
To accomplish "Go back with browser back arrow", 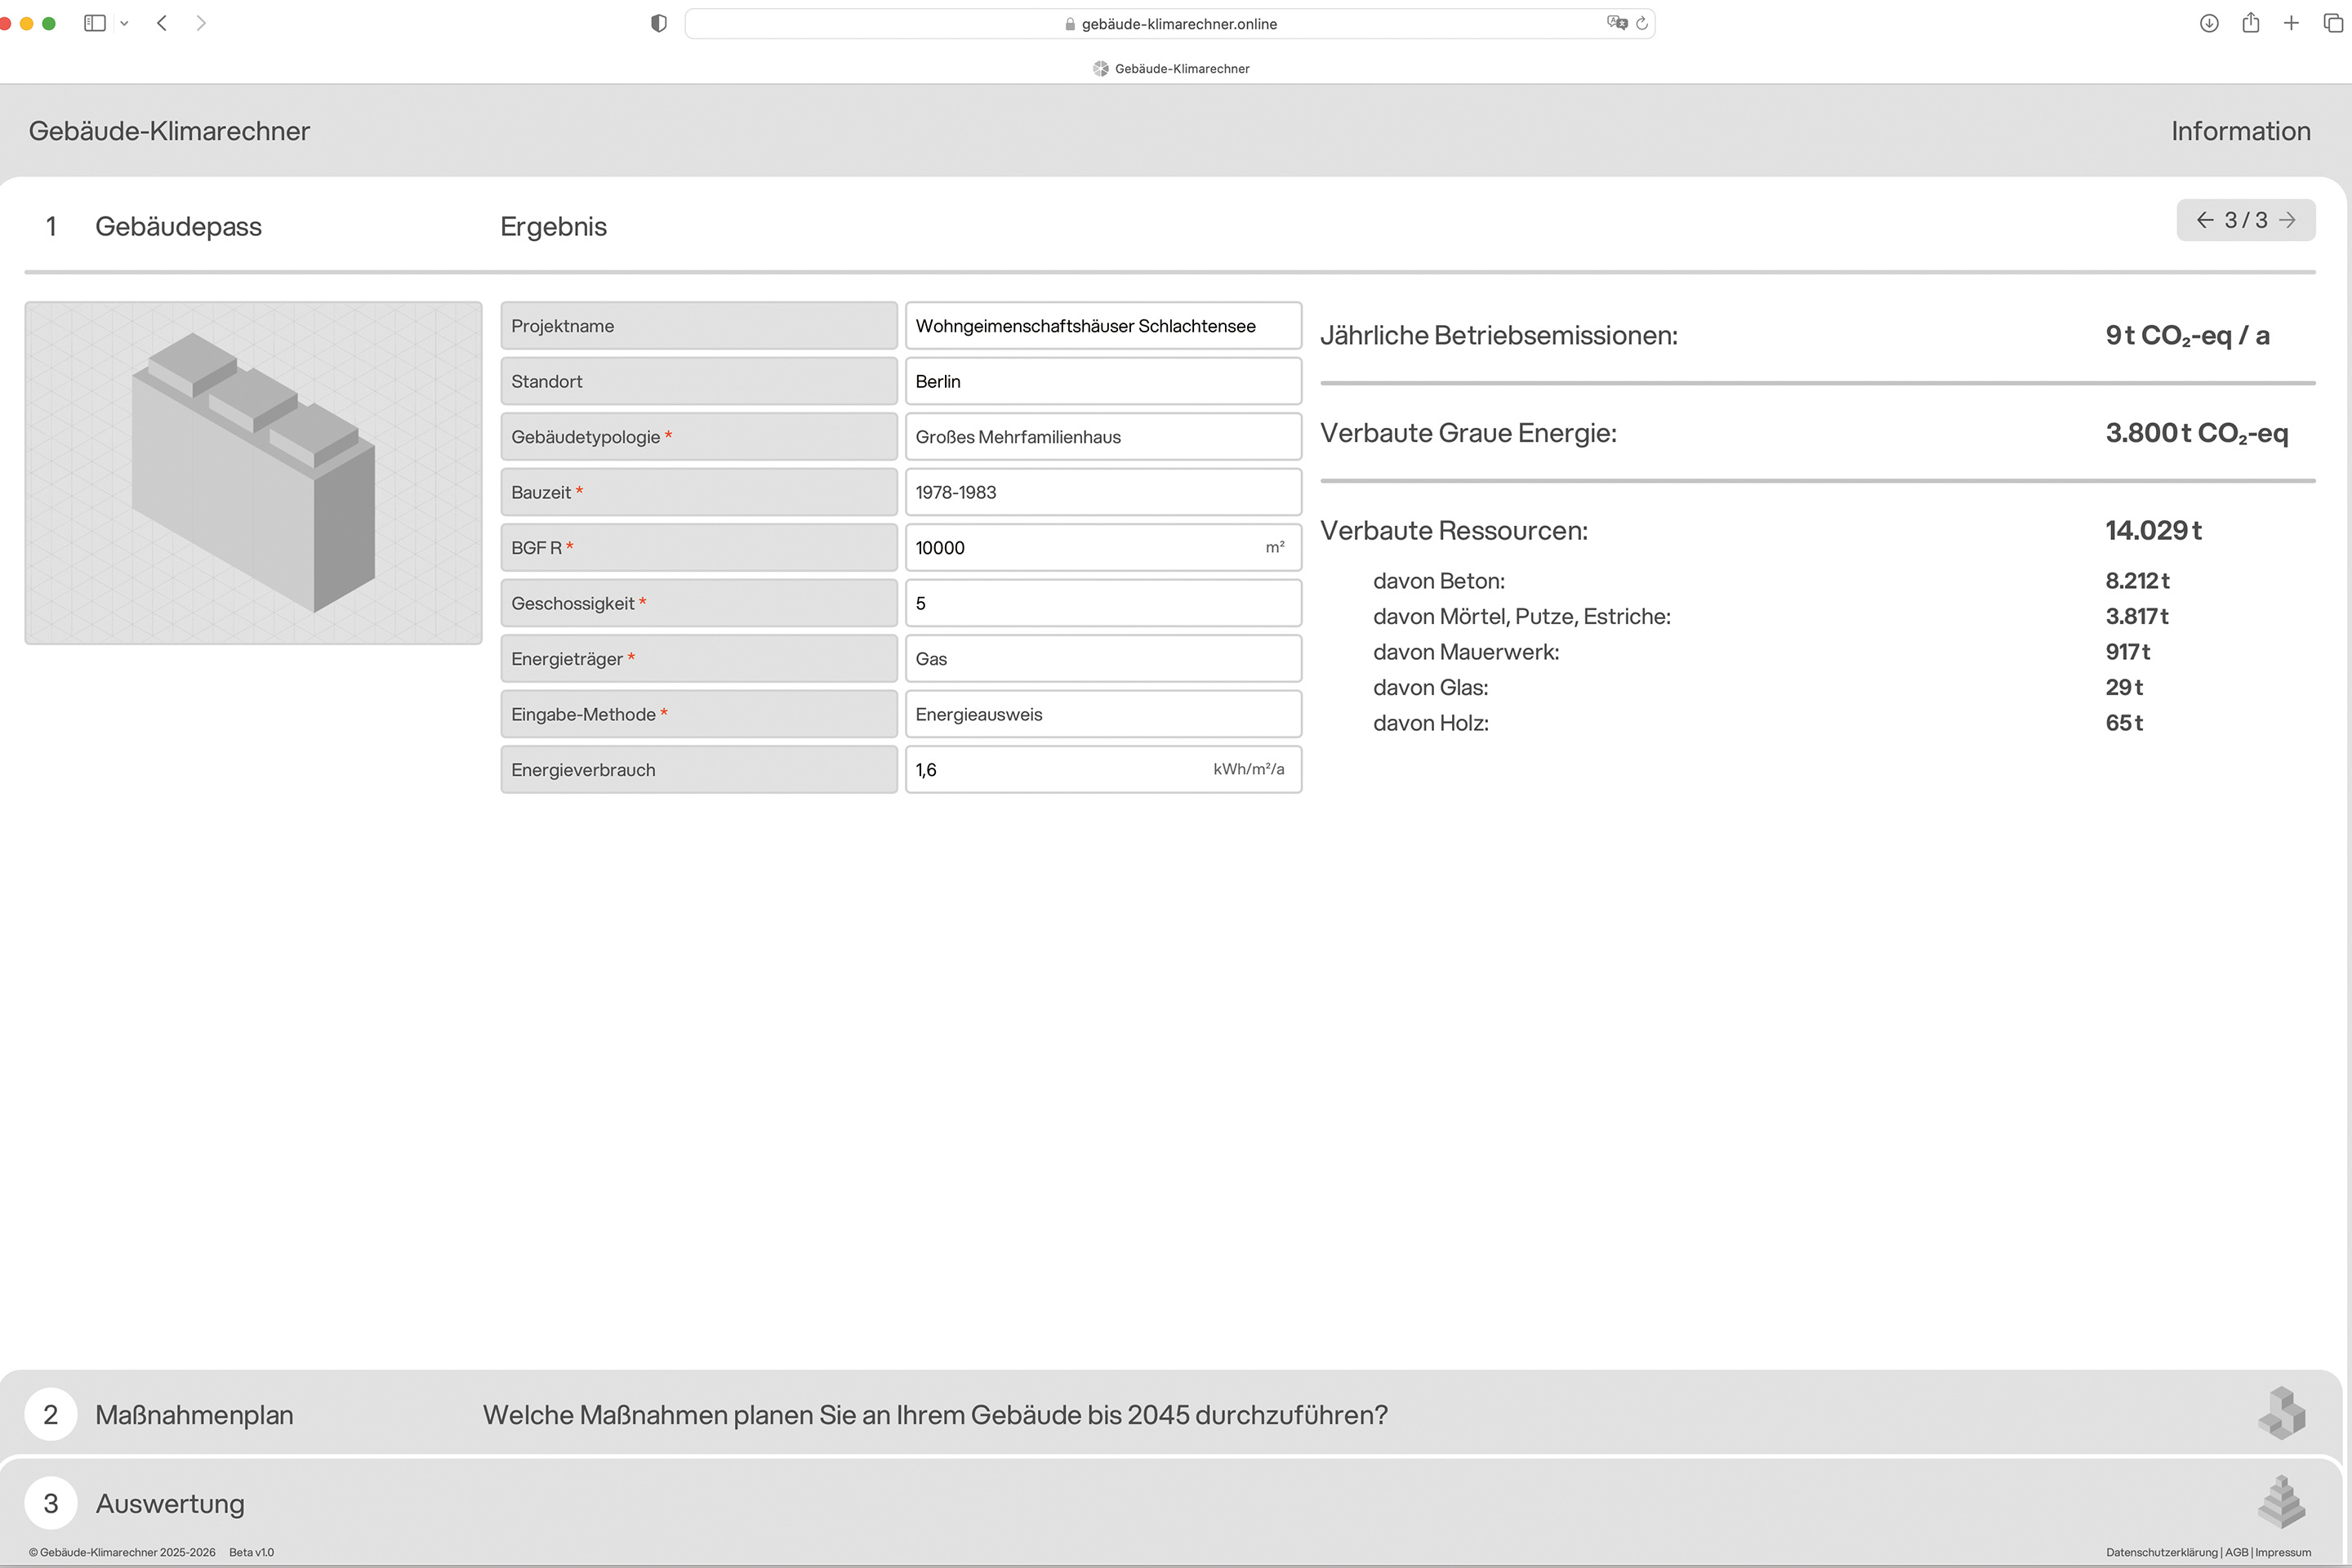I will pyautogui.click(x=162, y=23).
